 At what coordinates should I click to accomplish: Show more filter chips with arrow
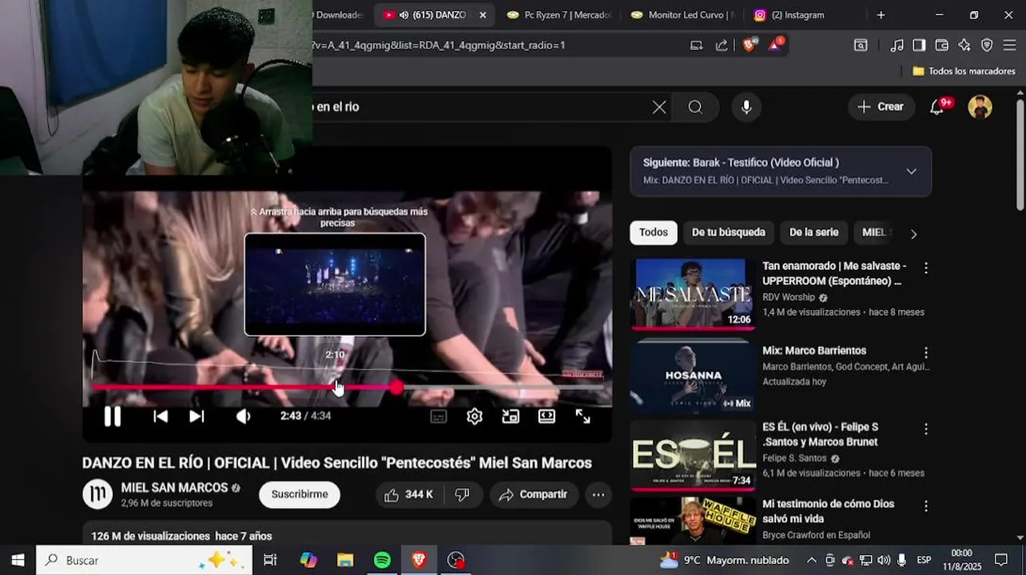tap(914, 233)
